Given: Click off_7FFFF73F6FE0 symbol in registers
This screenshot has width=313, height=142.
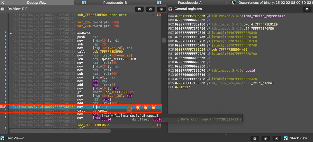Looking at the screenshot, I should pos(258,29).
